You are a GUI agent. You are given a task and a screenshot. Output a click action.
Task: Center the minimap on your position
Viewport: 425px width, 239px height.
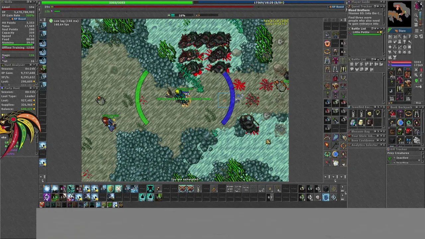click(x=416, y=25)
